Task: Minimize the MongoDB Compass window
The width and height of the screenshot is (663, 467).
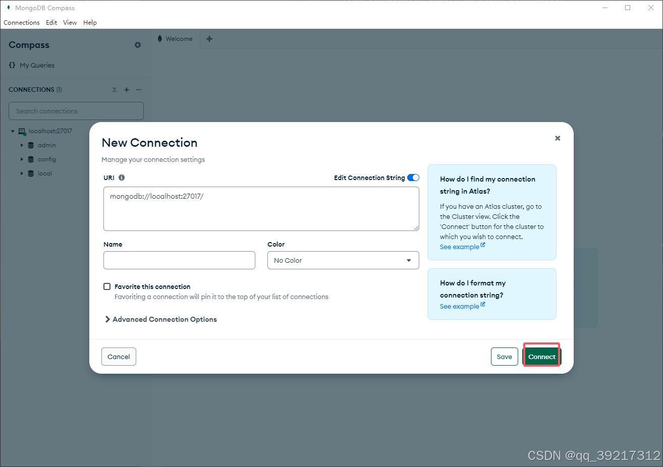Action: 604,8
